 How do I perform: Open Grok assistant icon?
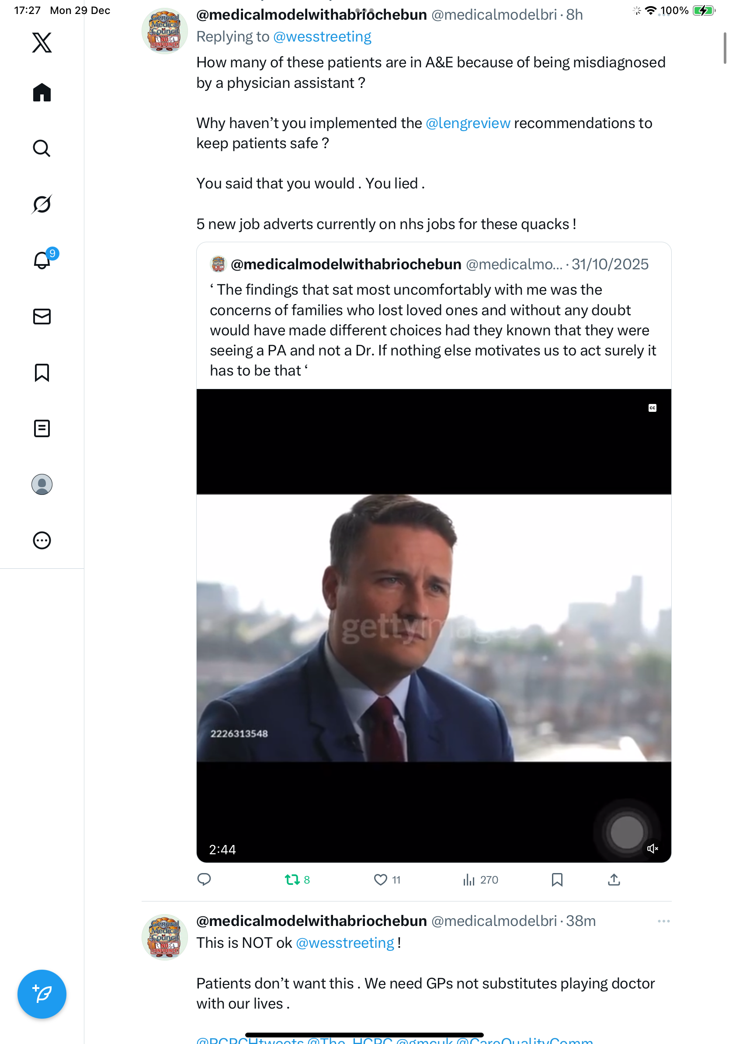[42, 204]
